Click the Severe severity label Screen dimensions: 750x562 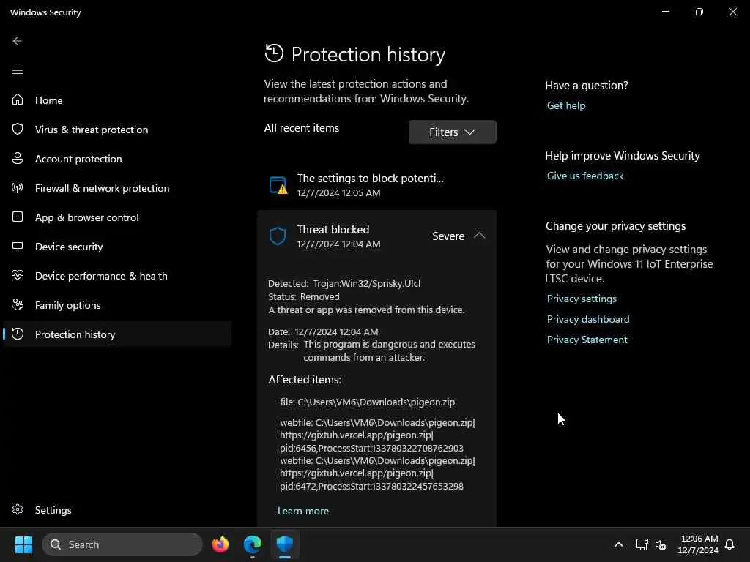pyautogui.click(x=448, y=236)
